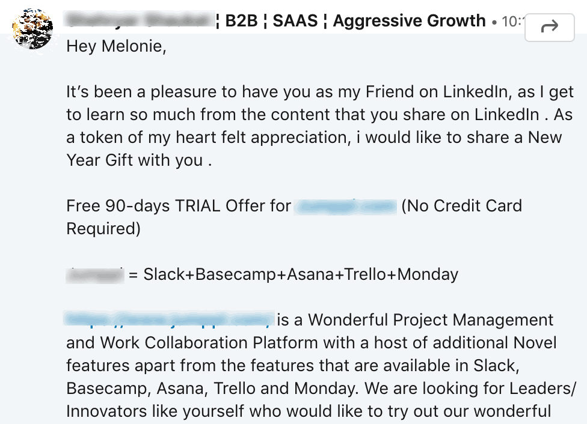Image resolution: width=587 pixels, height=424 pixels.
Task: Click the blurred product name before "= Slack"
Action: [95, 274]
